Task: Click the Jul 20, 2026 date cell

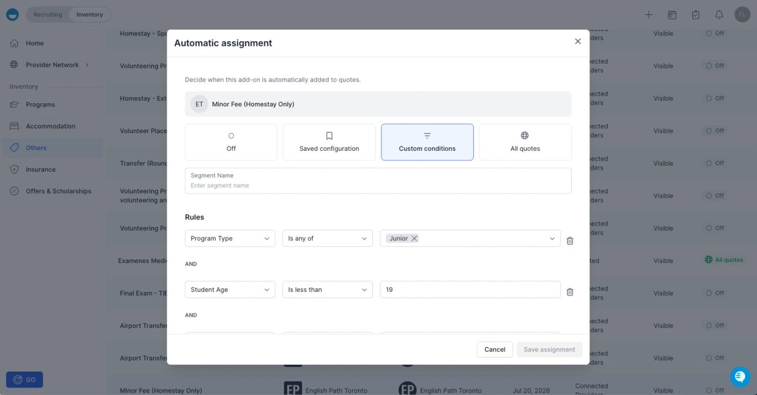Action: [x=531, y=390]
